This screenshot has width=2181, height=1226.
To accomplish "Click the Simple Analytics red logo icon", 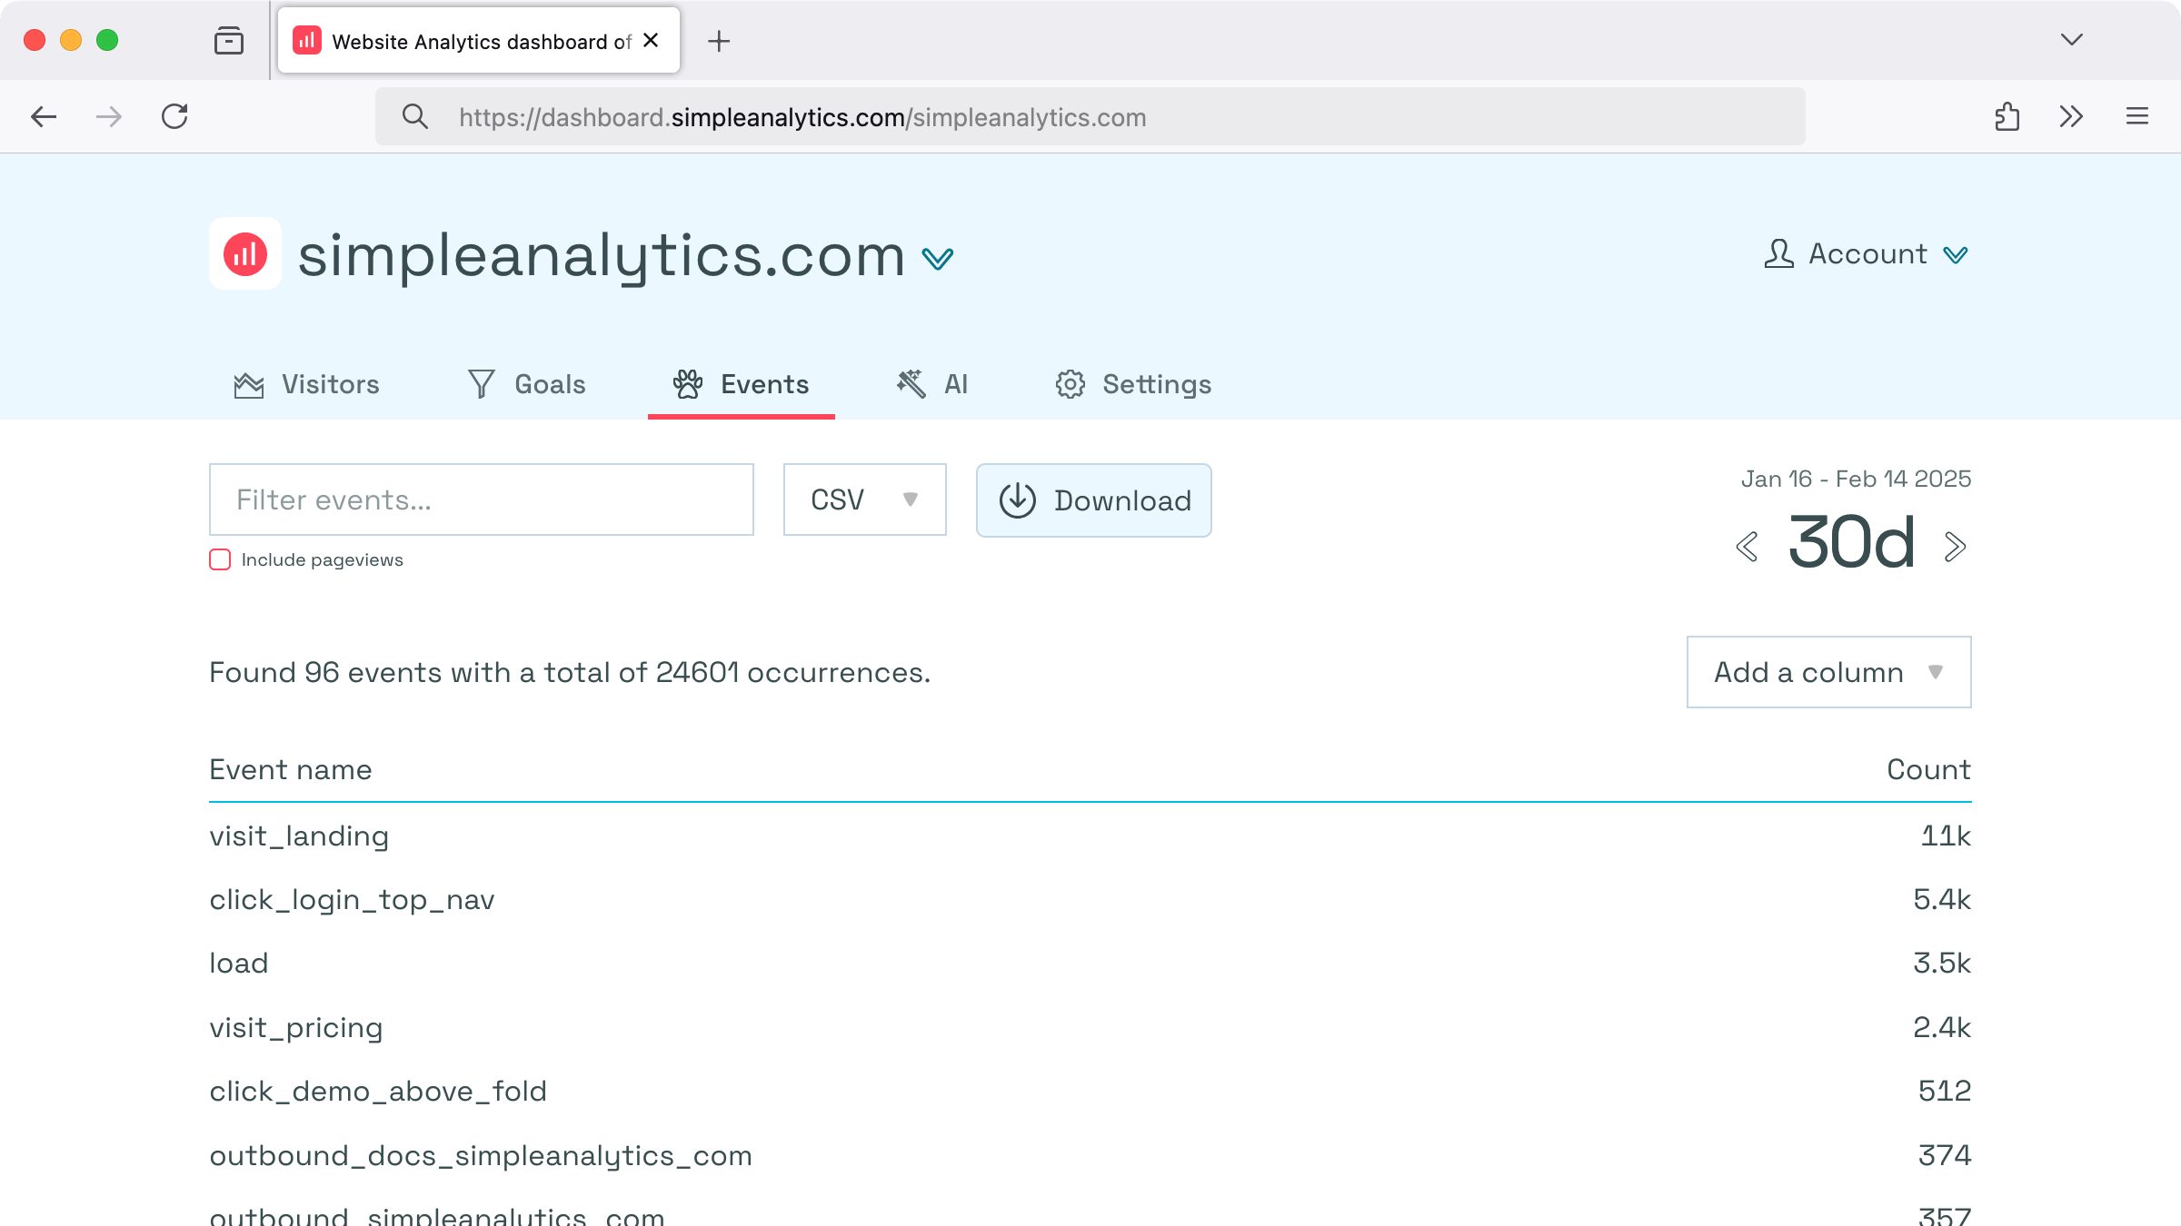I will (x=245, y=253).
